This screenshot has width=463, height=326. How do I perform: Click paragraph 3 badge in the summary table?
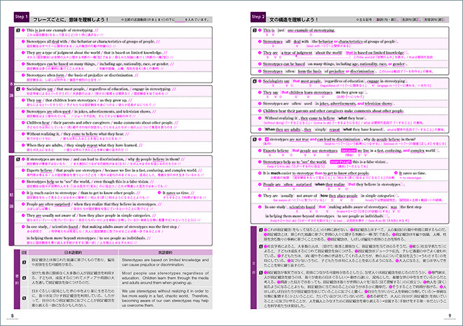click(x=25, y=262)
